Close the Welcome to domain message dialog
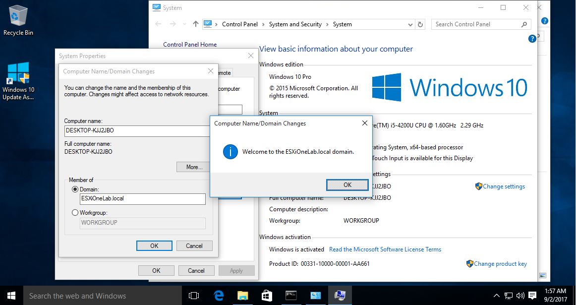 coord(364,123)
